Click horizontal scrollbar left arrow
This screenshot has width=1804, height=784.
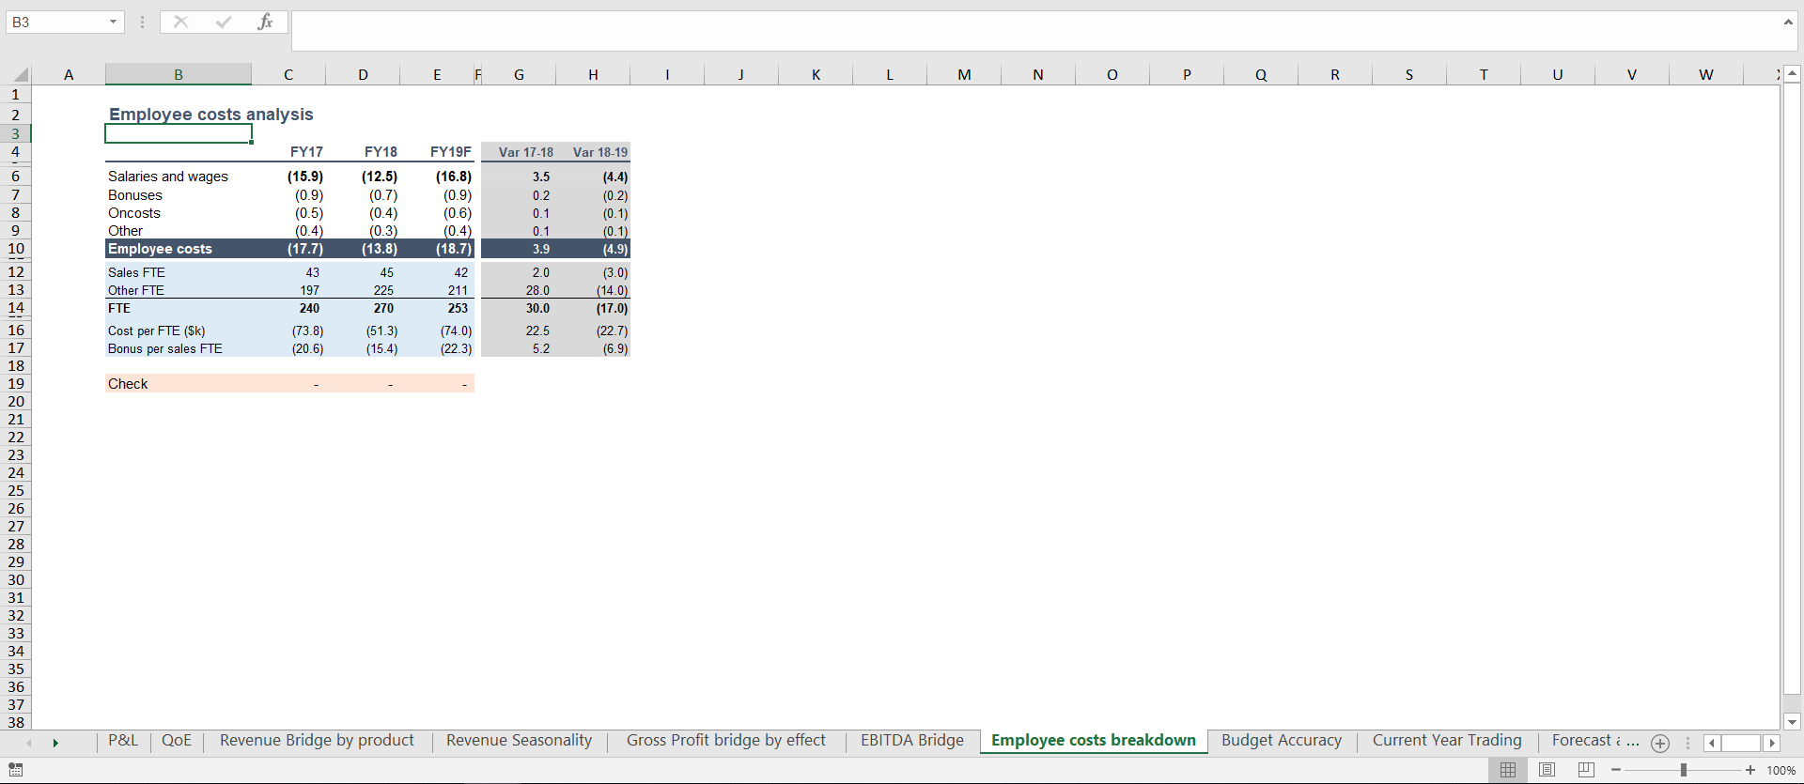click(x=1712, y=744)
